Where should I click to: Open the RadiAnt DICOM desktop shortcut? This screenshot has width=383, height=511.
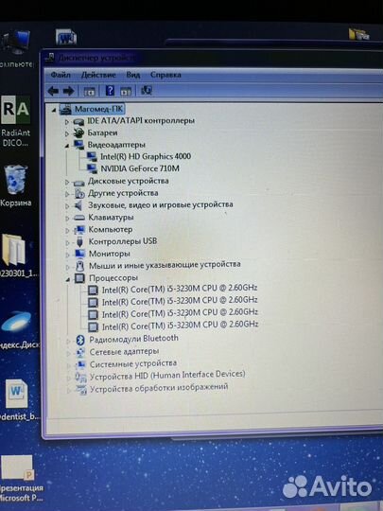[x=16, y=120]
